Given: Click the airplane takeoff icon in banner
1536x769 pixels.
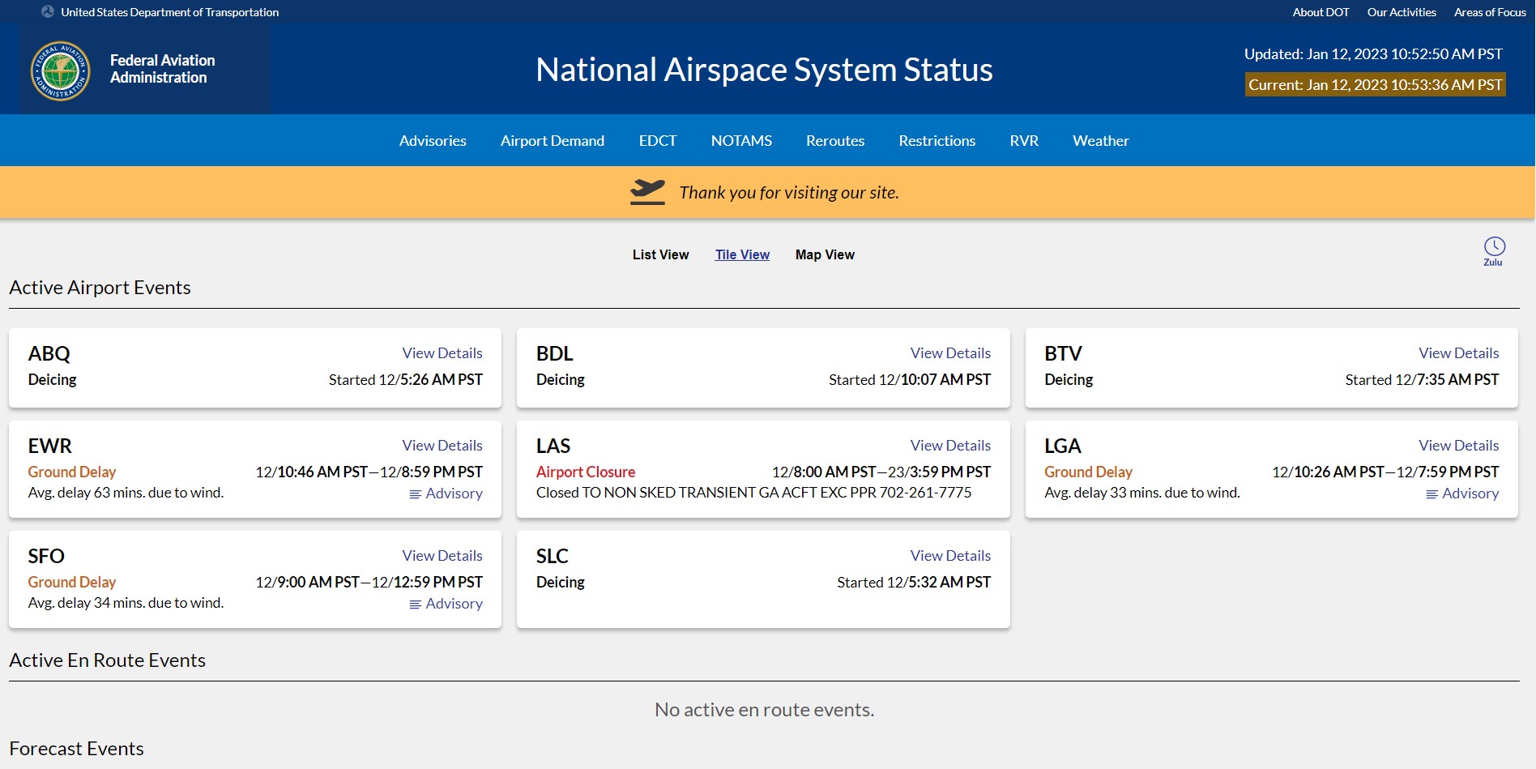Looking at the screenshot, I should pyautogui.click(x=647, y=192).
